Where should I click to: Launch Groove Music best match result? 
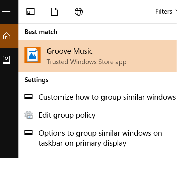(98, 56)
